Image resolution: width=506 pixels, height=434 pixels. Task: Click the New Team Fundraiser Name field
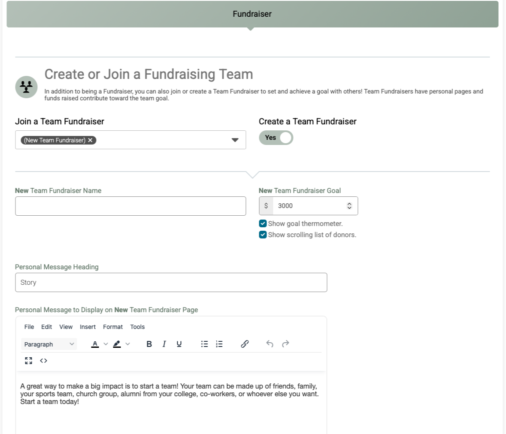pyautogui.click(x=130, y=206)
